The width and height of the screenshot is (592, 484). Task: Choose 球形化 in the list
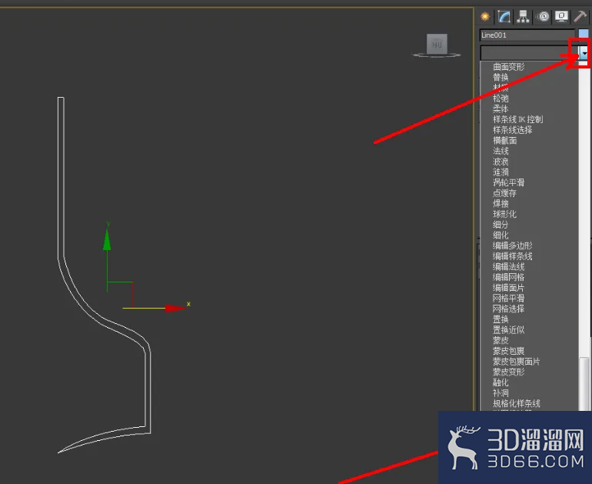[504, 214]
